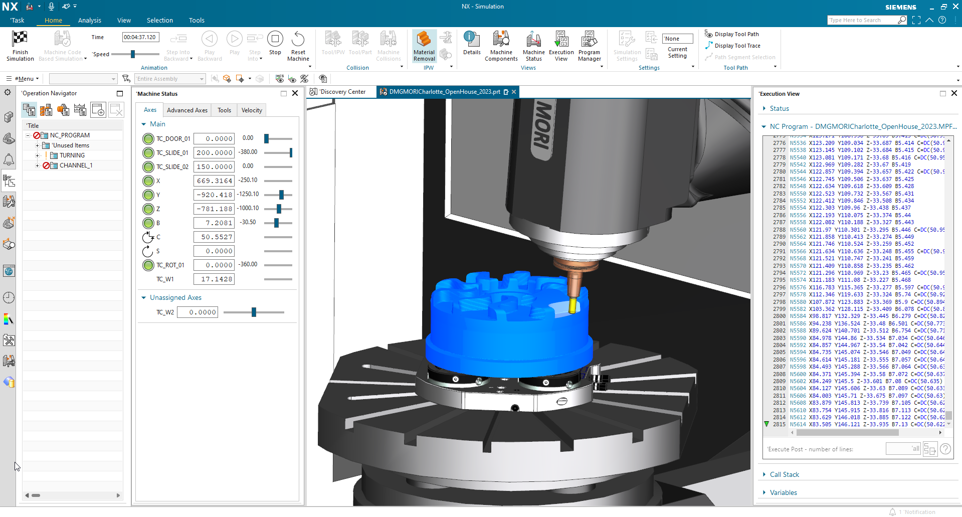The width and height of the screenshot is (962, 517).
Task: Open the Analysis ribbon tab
Action: click(89, 21)
